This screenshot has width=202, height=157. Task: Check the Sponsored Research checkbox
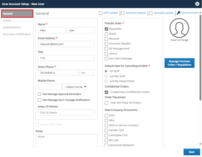106,145
